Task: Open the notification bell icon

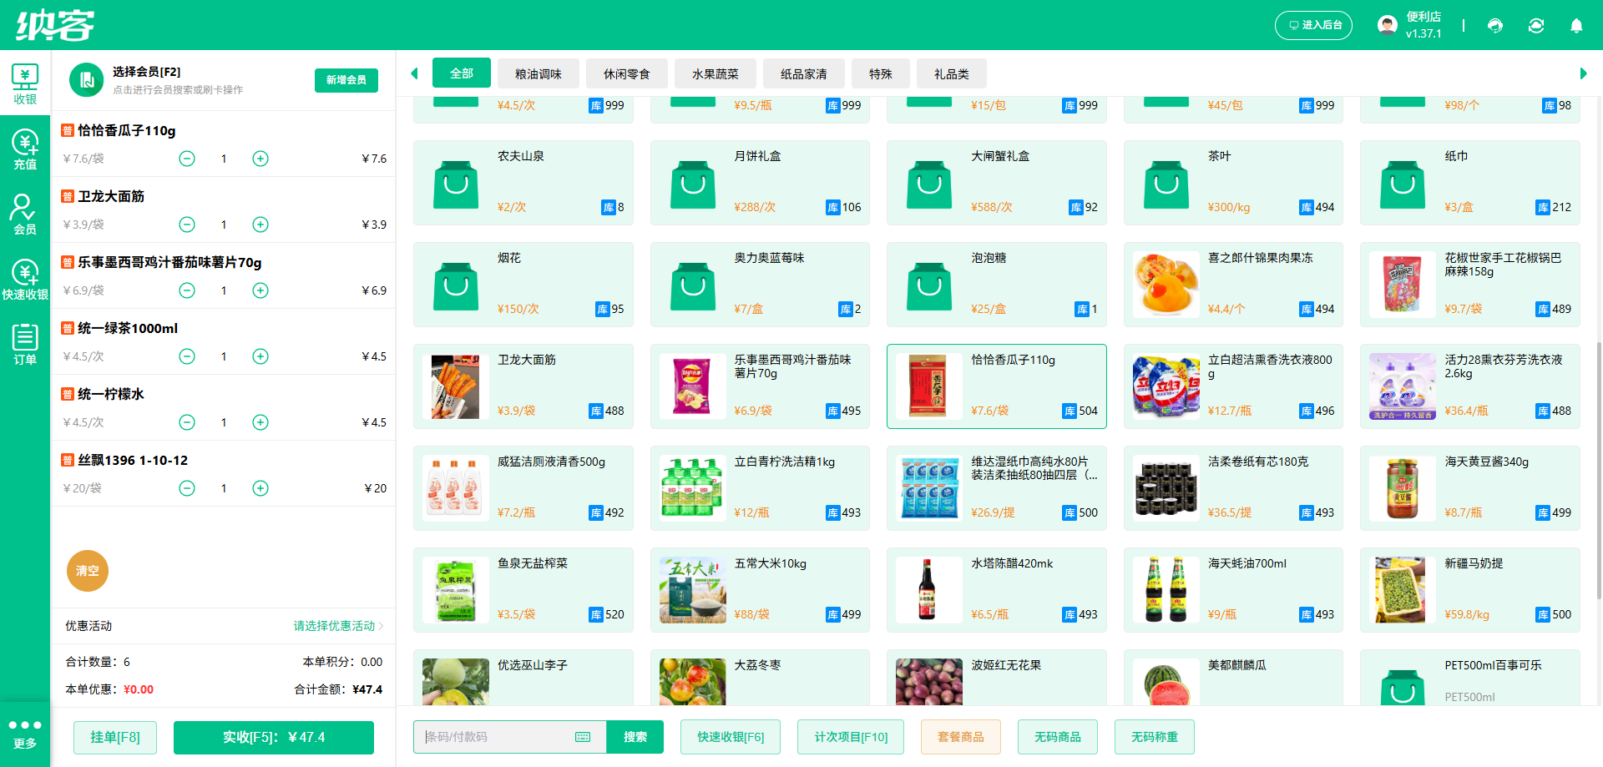Action: [1576, 26]
